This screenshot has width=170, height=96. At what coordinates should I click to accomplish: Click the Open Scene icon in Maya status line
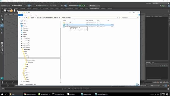[x=15, y=6]
